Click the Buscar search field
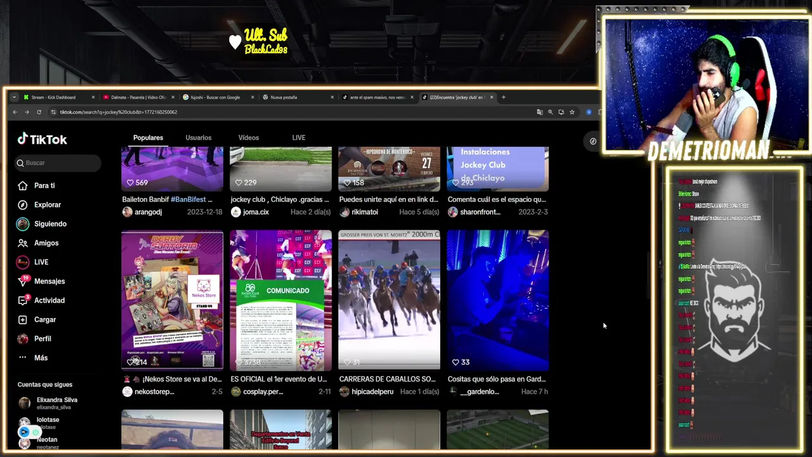Viewport: 812px width, 457px height. pos(58,163)
